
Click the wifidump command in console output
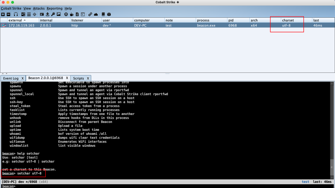pyautogui.click(x=17, y=138)
